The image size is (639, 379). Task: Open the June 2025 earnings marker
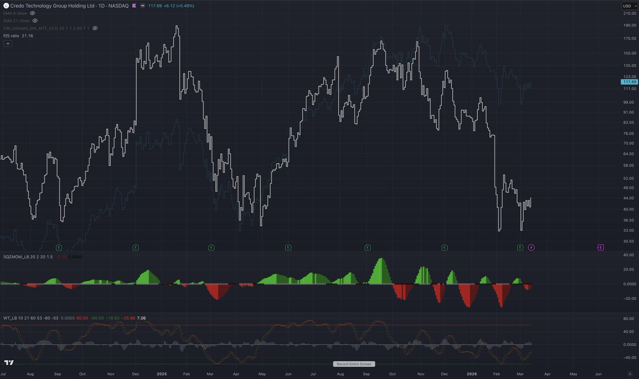click(x=288, y=248)
